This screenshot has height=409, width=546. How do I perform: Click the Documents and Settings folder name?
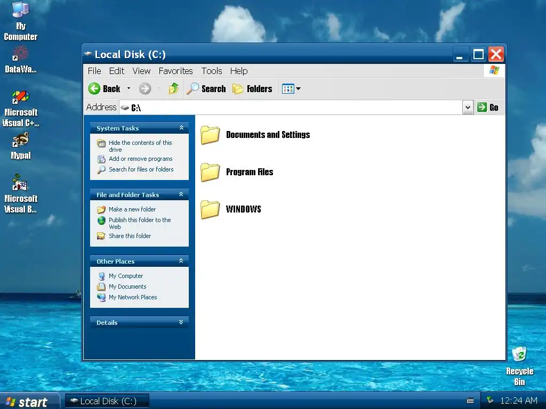(x=268, y=135)
